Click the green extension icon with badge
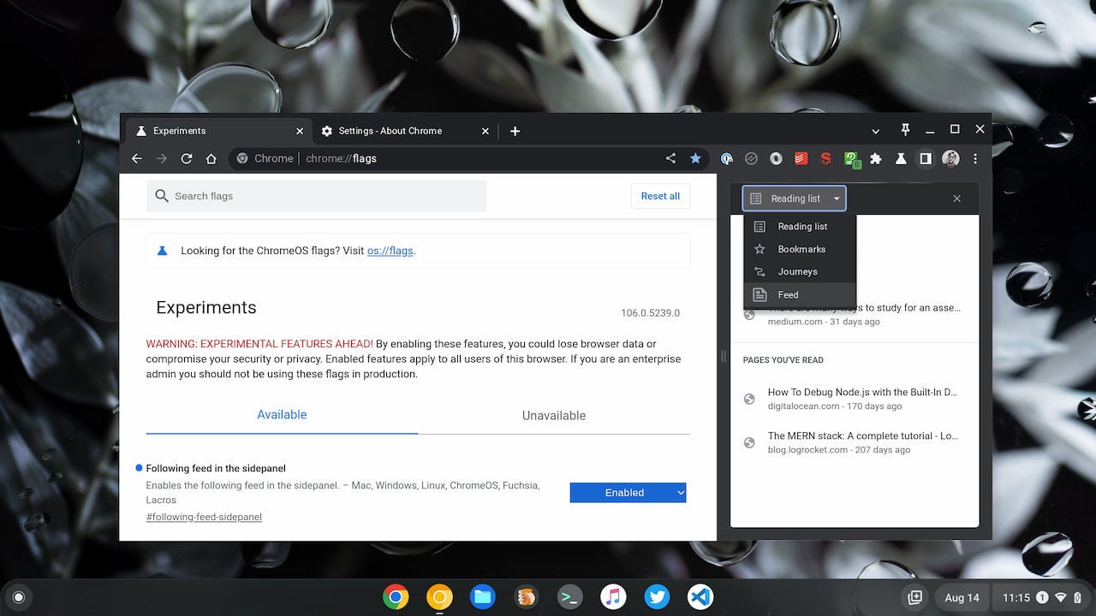Image resolution: width=1096 pixels, height=616 pixels. coord(851,158)
